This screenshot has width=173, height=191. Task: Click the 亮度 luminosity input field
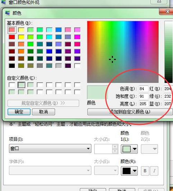tap(144, 104)
